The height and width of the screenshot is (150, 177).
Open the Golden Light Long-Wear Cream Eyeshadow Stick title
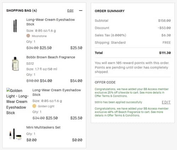tap(57, 92)
